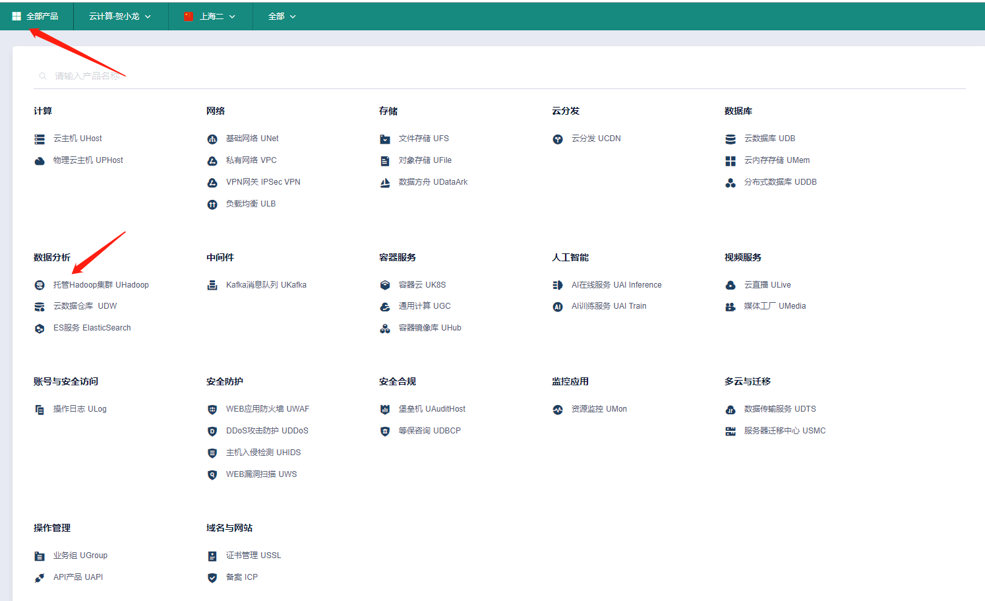
Task: Open 负载均衡 ULB product link
Action: point(251,204)
